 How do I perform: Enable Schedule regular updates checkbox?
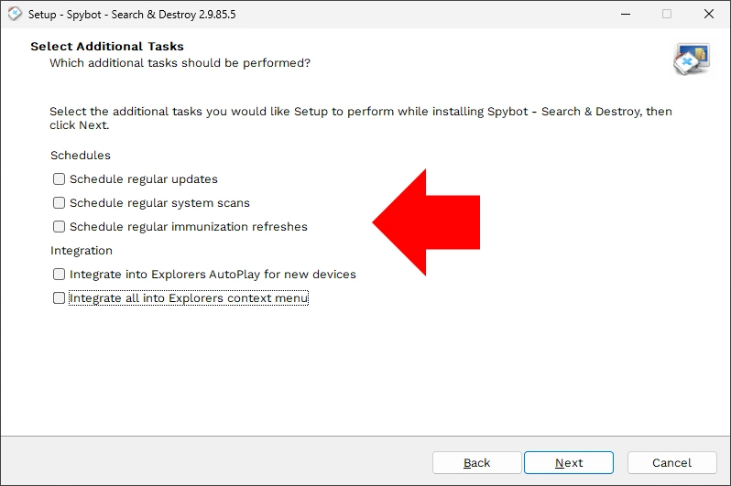click(59, 178)
